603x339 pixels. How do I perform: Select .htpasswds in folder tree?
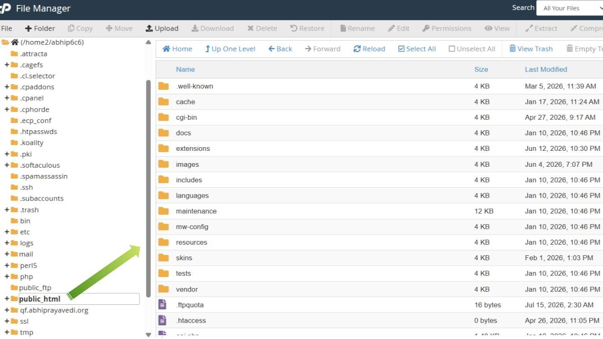click(39, 131)
